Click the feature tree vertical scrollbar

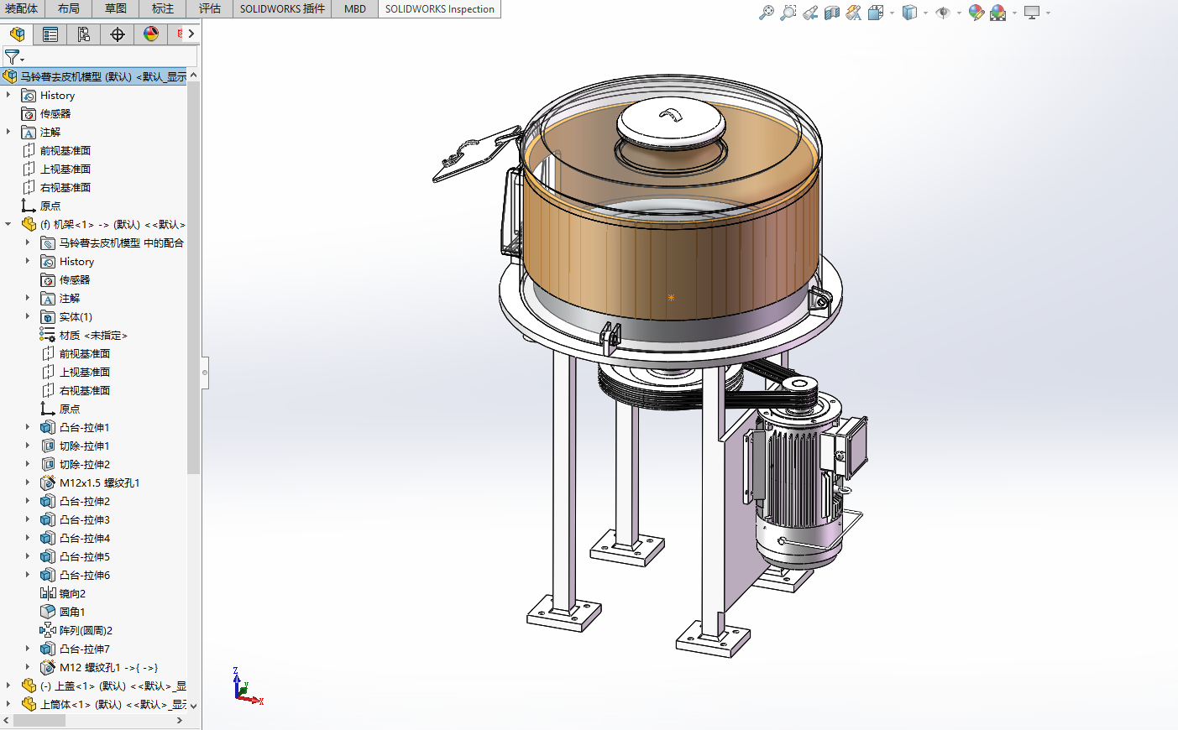click(x=193, y=277)
